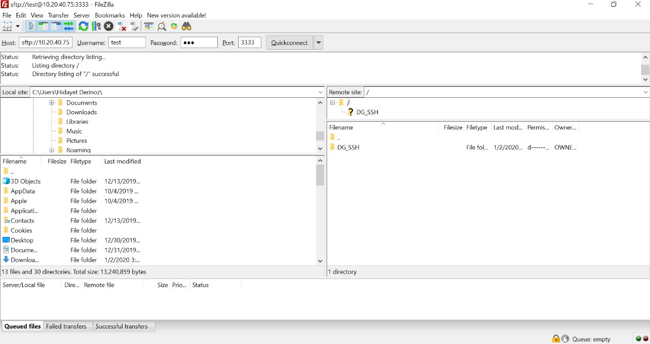Open the Quickconnect history dropdown
Viewport: 650px width, 344px height.
pos(318,42)
